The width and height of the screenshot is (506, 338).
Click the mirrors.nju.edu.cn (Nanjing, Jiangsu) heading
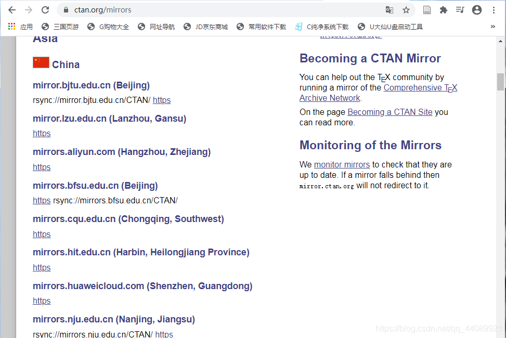click(x=114, y=319)
